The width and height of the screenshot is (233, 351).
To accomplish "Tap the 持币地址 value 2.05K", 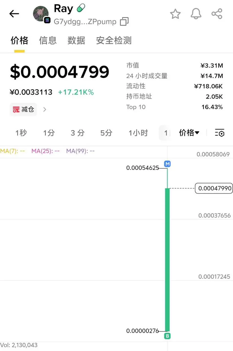I will 214,96.
